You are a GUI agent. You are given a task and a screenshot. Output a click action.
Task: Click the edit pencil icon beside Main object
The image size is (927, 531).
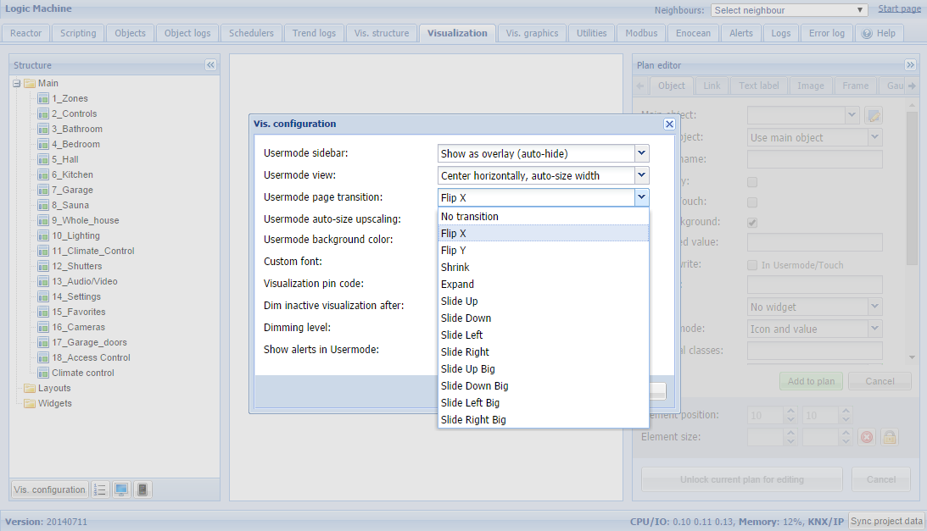coord(874,115)
